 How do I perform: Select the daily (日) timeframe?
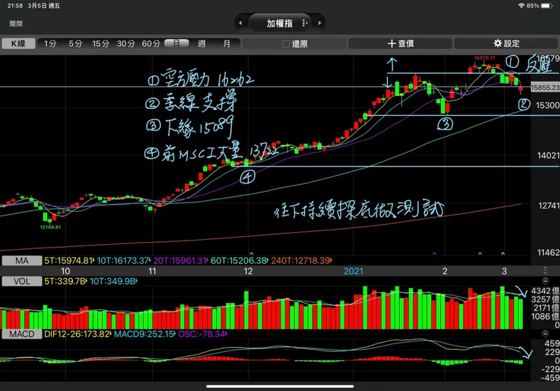point(176,43)
